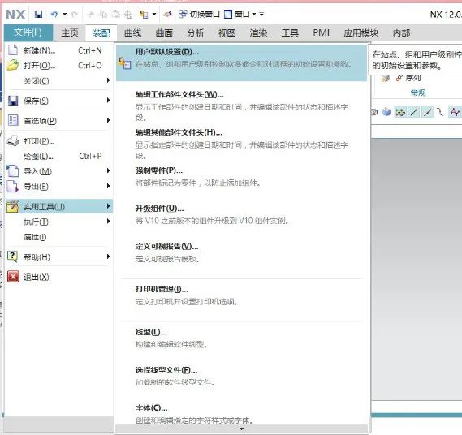Expand the 帮助(H) help submenu
462x435 pixels.
click(x=58, y=256)
